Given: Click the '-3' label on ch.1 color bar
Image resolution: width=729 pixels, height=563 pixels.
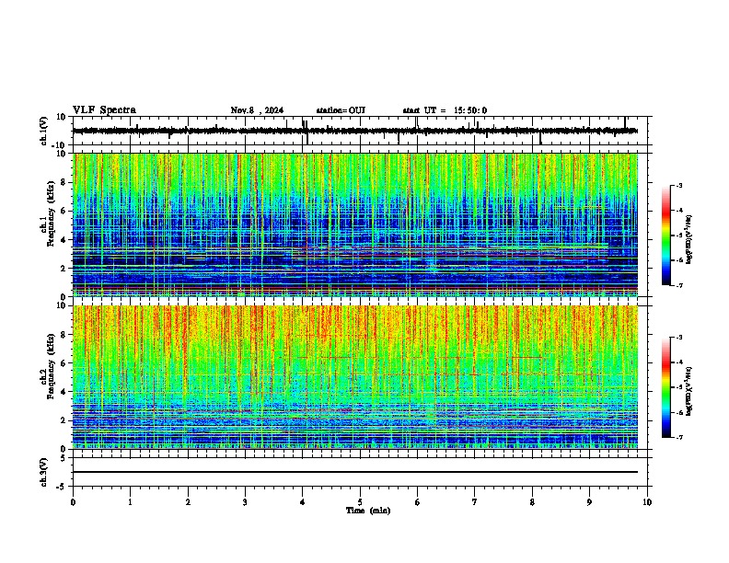Looking at the screenshot, I should 678,185.
